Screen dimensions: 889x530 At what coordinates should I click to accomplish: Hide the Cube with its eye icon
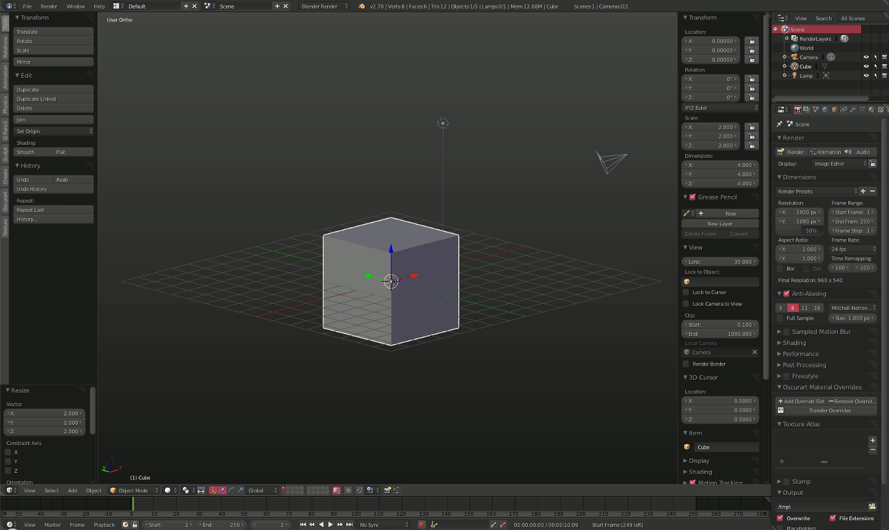(866, 67)
